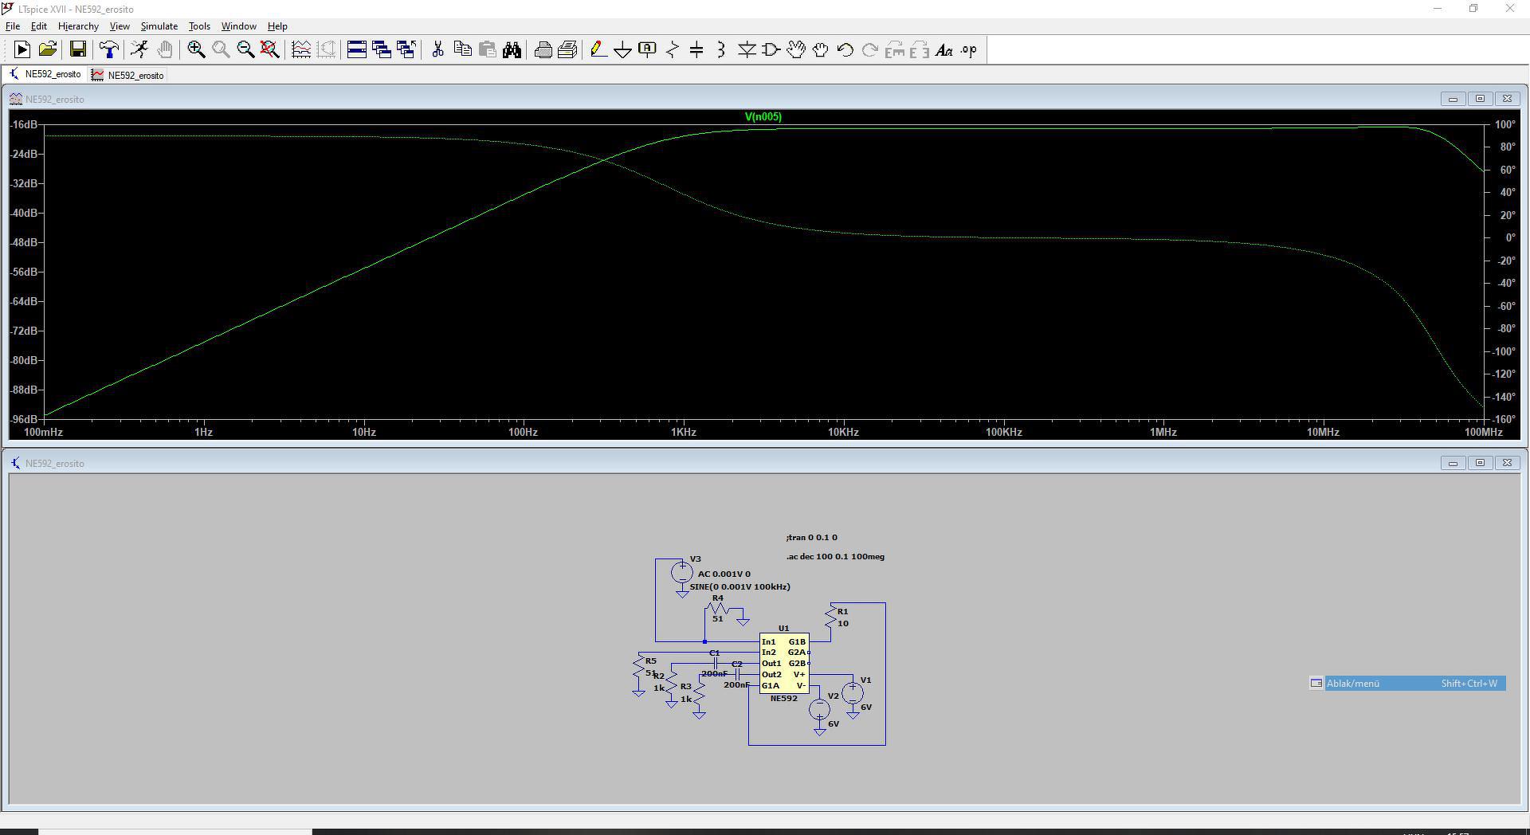The width and height of the screenshot is (1530, 835).
Task: Click the SPICE directive .op icon
Action: (969, 49)
